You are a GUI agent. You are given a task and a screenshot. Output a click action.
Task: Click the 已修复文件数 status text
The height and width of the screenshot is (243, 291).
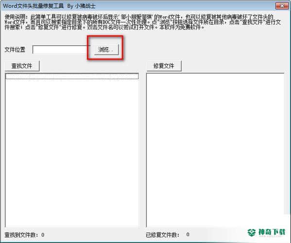pos(168,235)
